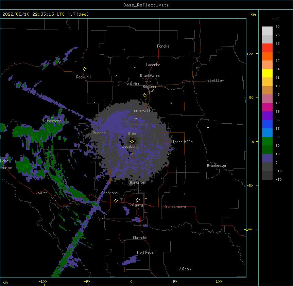
Task: Click the yellow v marker in the northwest echoes
Action: 59,62
